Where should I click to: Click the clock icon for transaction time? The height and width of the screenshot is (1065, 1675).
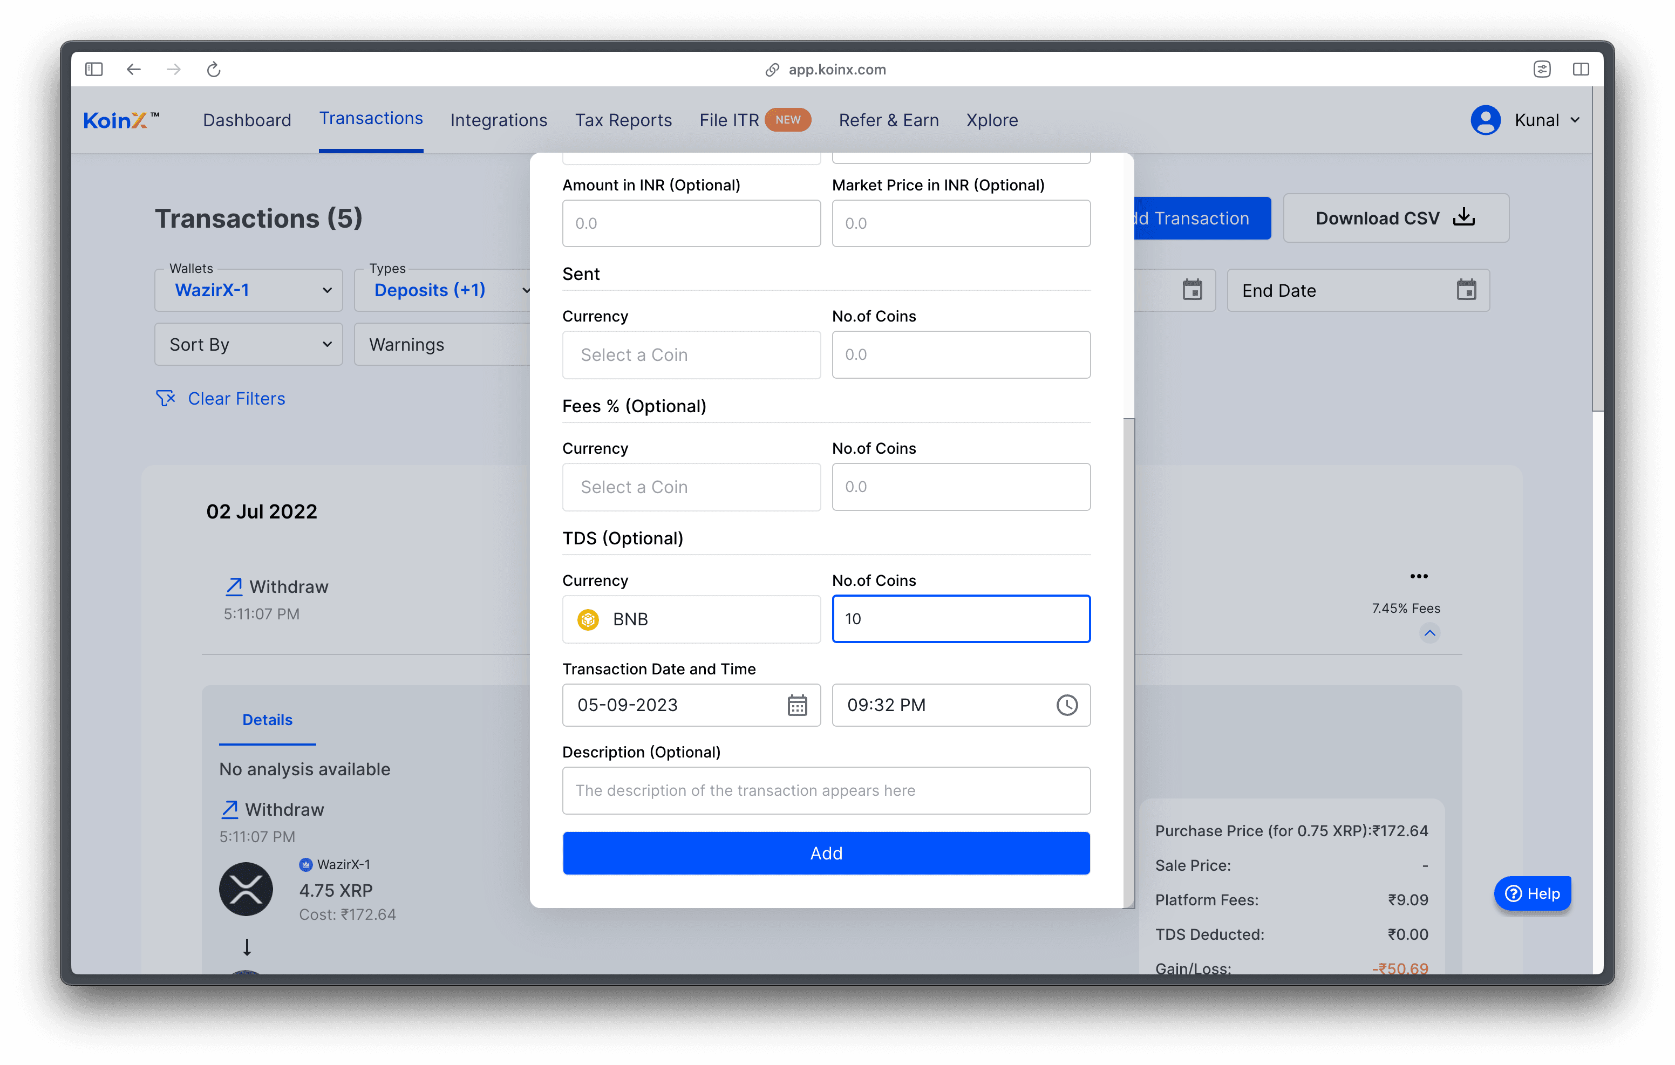tap(1065, 705)
